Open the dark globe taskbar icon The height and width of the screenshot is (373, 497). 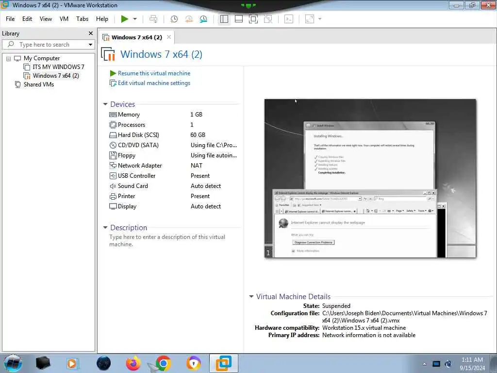pos(104,363)
